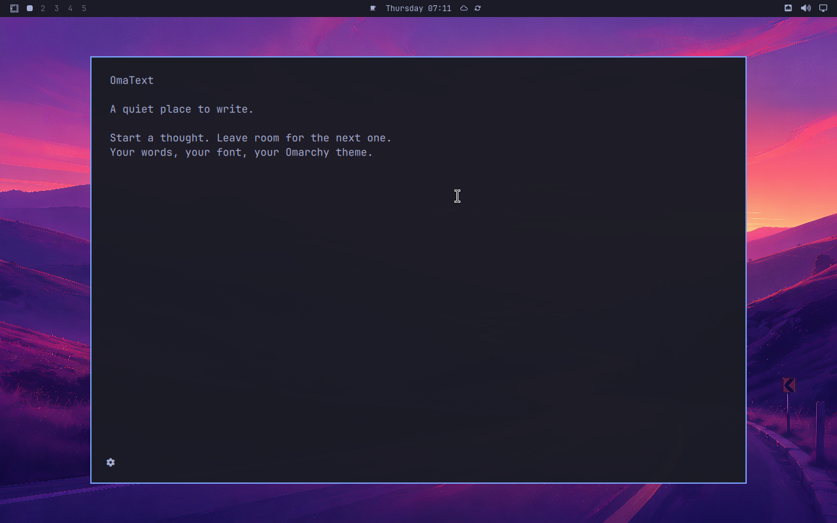Click the line "Your words, your font, your Omarchy theme."

pos(241,152)
